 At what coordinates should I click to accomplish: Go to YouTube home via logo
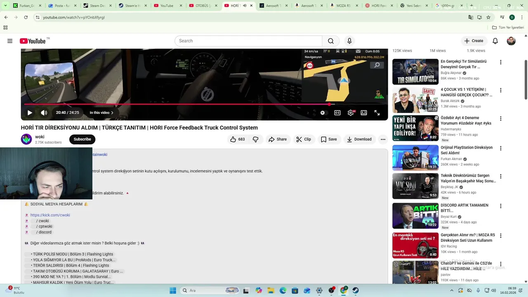33,41
